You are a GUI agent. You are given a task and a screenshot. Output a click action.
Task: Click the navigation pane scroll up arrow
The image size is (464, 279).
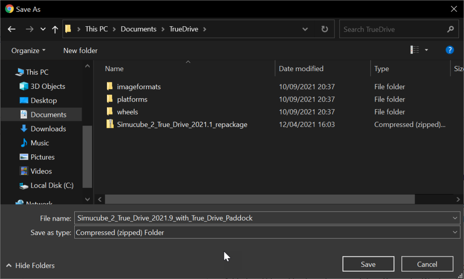click(x=87, y=66)
